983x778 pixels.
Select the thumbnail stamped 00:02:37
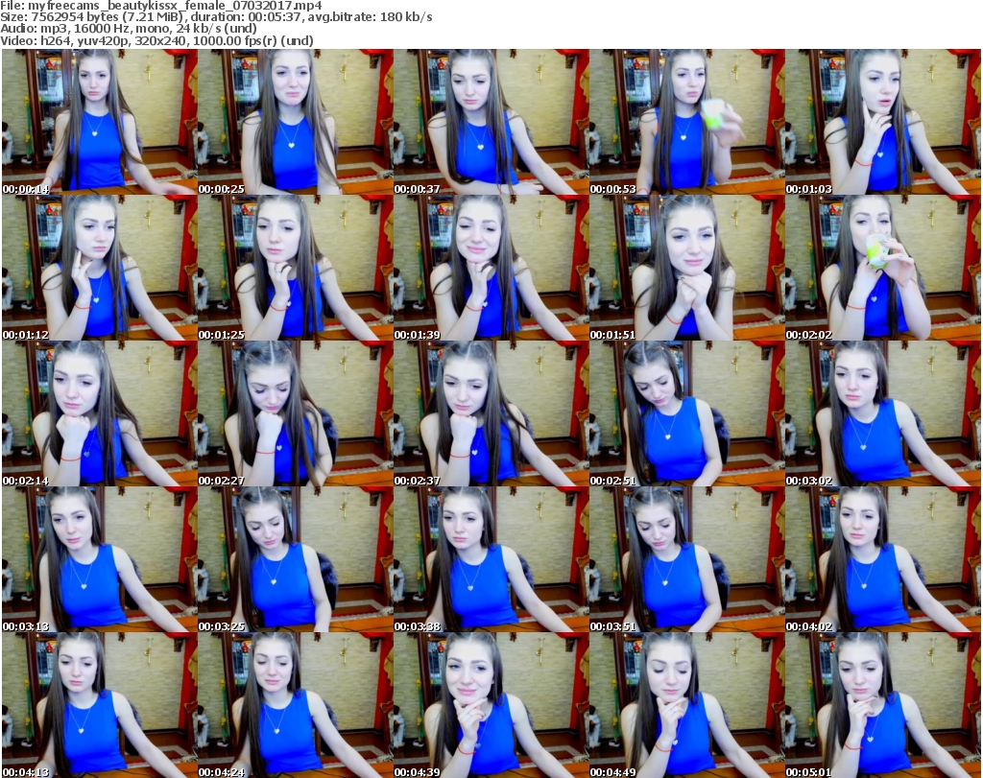(x=491, y=413)
